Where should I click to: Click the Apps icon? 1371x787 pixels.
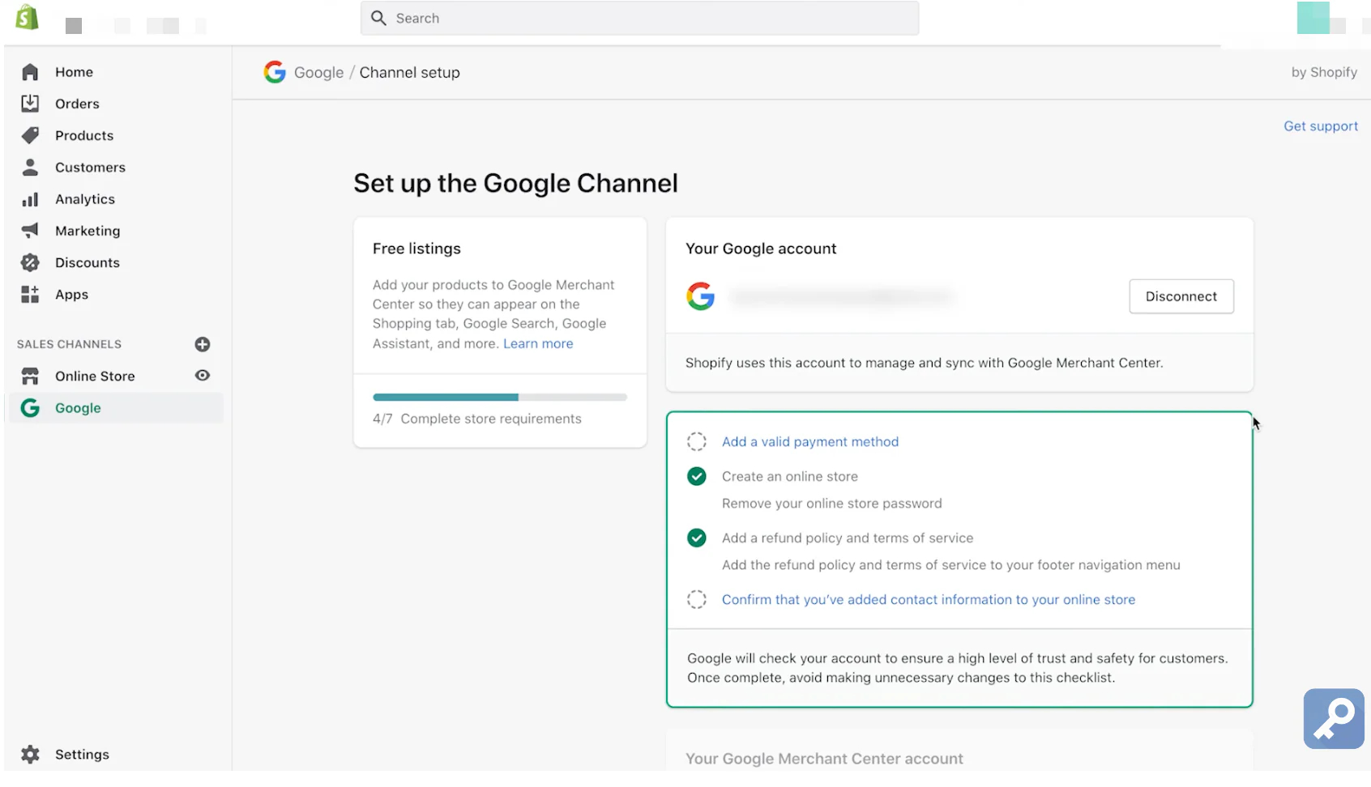coord(30,294)
